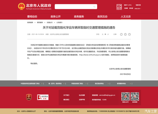Focus the site search box
158x114 pixels.
tap(76, 7)
